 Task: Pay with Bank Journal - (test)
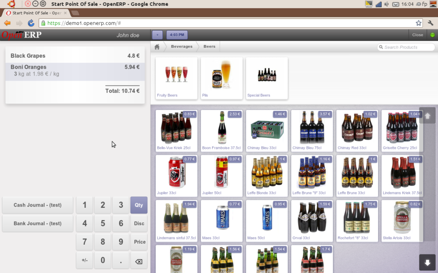click(37, 223)
